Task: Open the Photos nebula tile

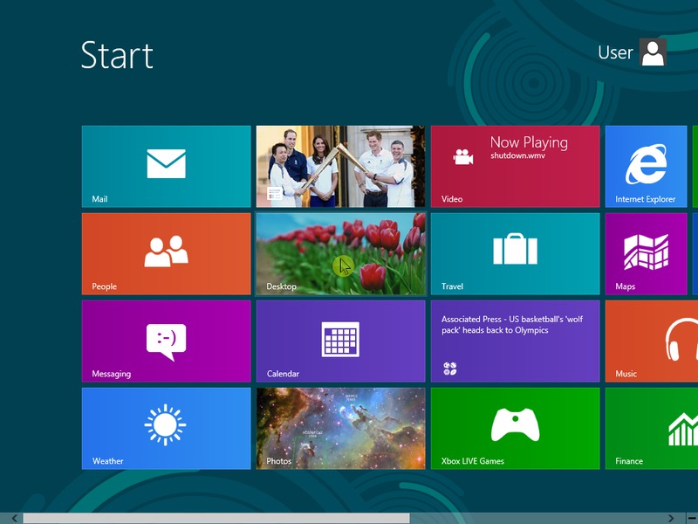Action: [340, 428]
